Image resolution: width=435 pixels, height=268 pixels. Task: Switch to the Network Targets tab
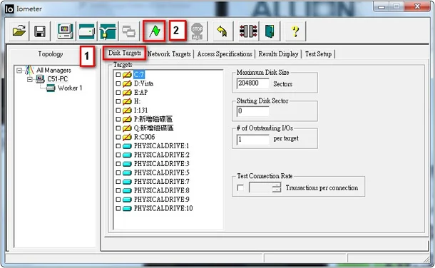point(169,54)
